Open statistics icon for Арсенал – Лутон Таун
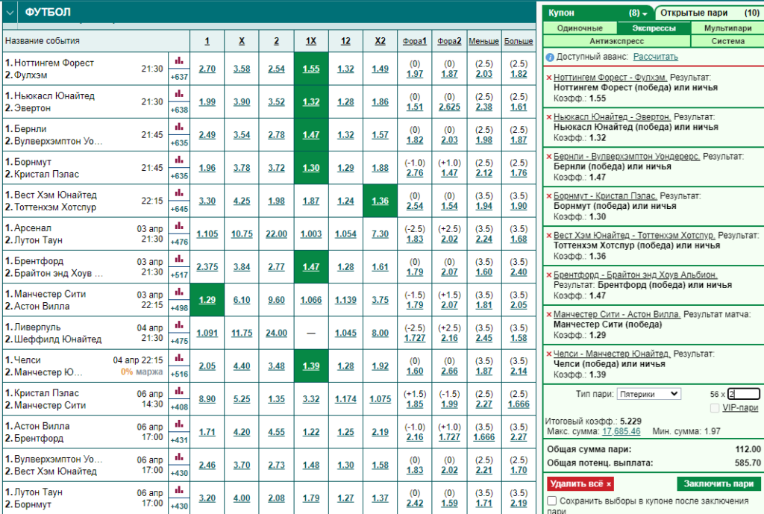Screen dimensions: 764x514 pyautogui.click(x=179, y=226)
